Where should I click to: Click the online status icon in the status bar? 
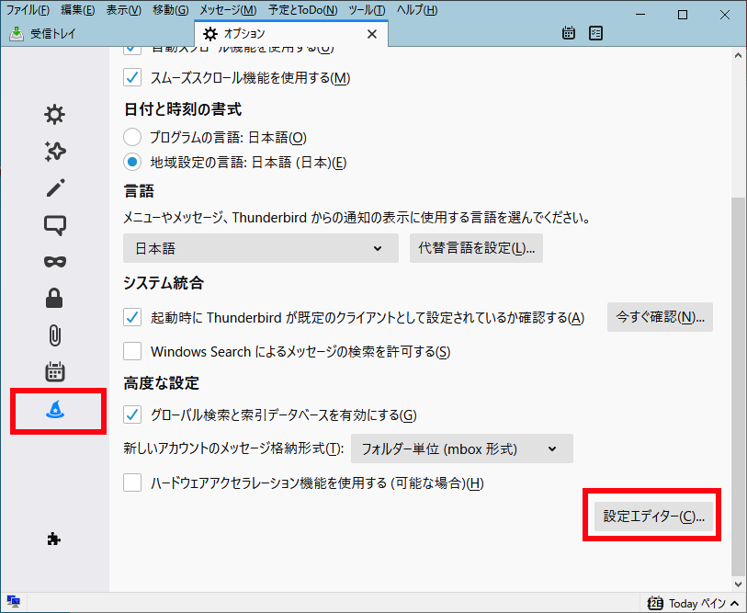click(x=14, y=602)
